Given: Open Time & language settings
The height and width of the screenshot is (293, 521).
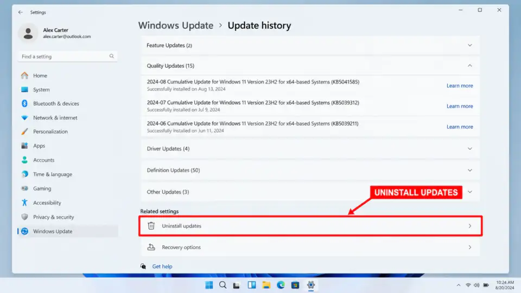Looking at the screenshot, I should (x=53, y=174).
